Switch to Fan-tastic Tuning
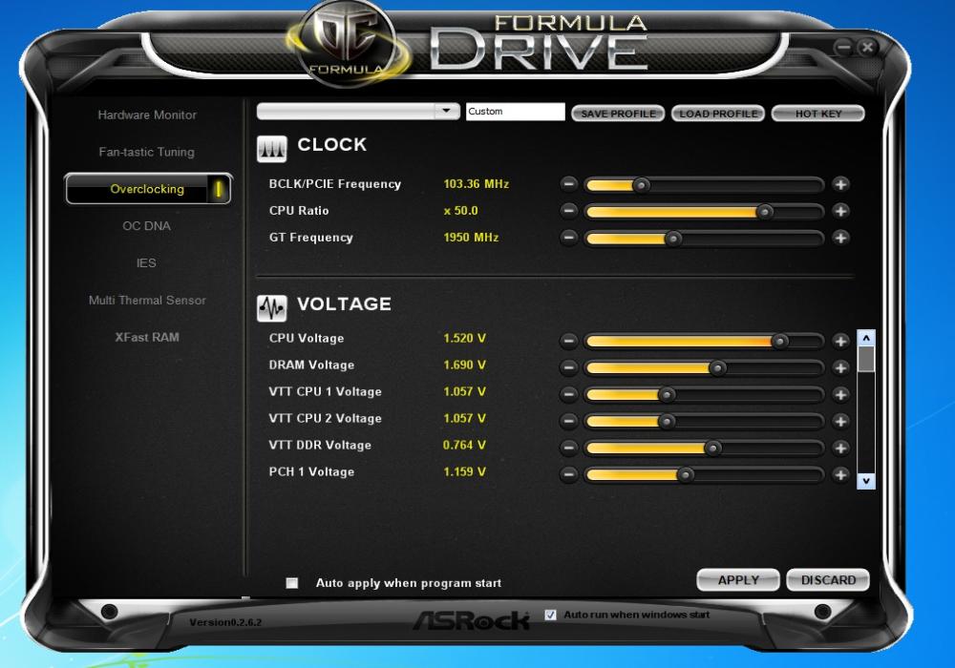The image size is (955, 668). pos(147,152)
